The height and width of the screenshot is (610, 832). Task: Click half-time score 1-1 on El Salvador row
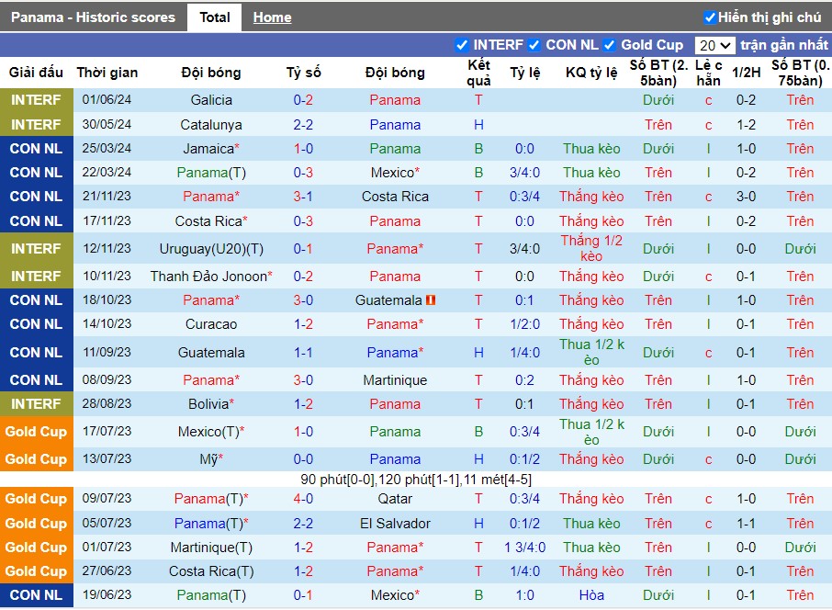(x=746, y=524)
